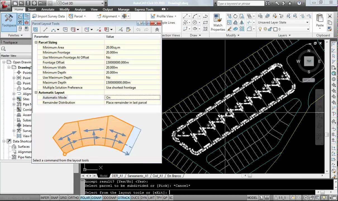Click the Cut scissors icon in Clipboard panel
This screenshot has width=338, height=201.
(x=330, y=16)
